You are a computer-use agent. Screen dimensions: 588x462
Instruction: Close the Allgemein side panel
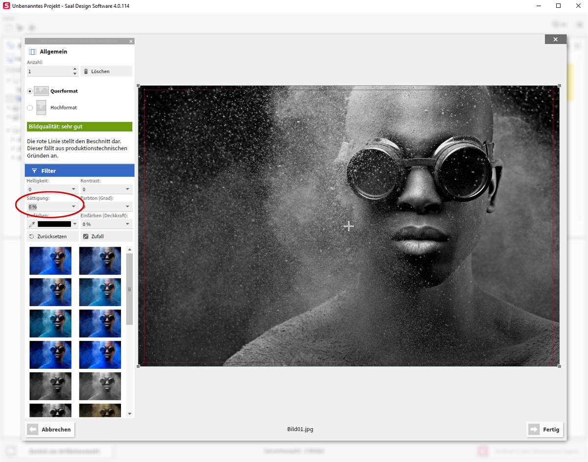coord(131,42)
